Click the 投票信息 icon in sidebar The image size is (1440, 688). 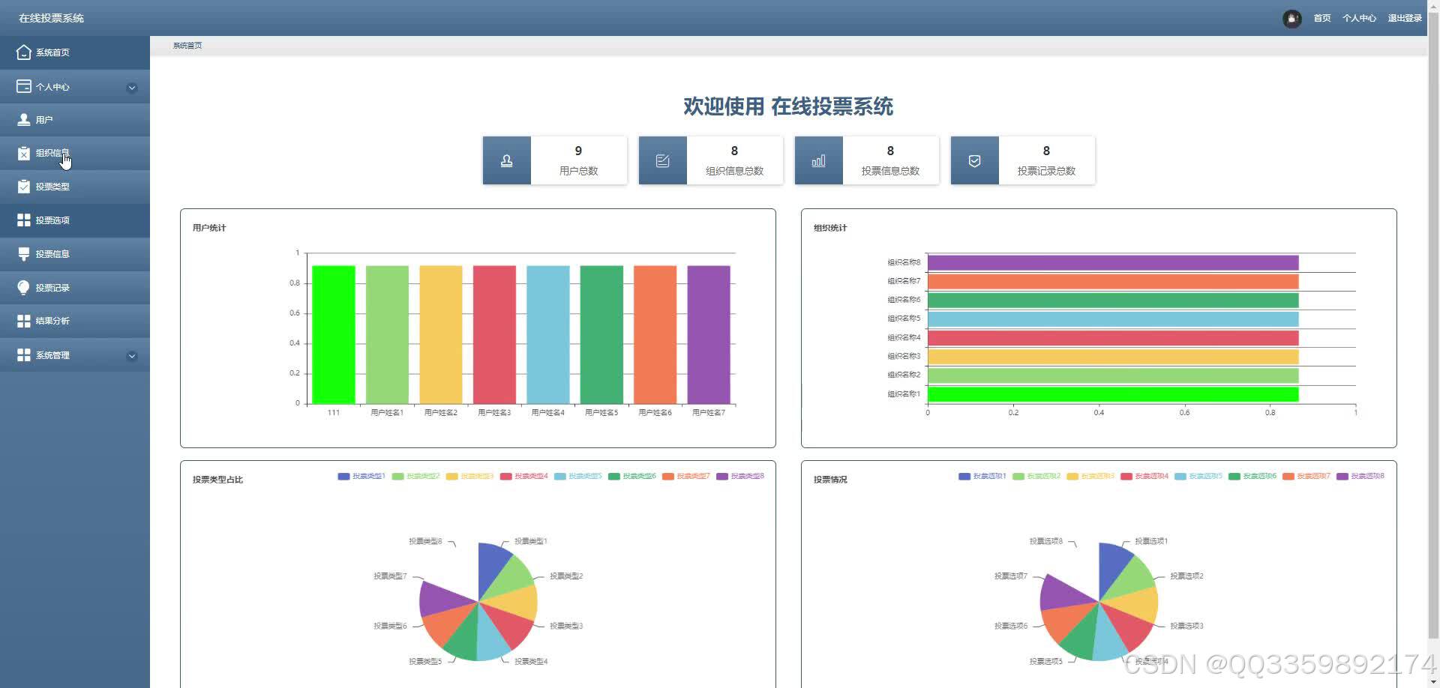(24, 254)
